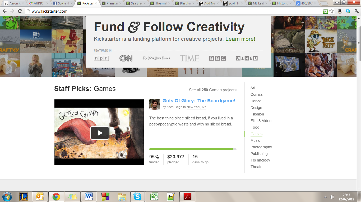Launch Adobe Reader from the taskbar
Image resolution: width=361 pixels, height=202 pixels.
coord(187,197)
